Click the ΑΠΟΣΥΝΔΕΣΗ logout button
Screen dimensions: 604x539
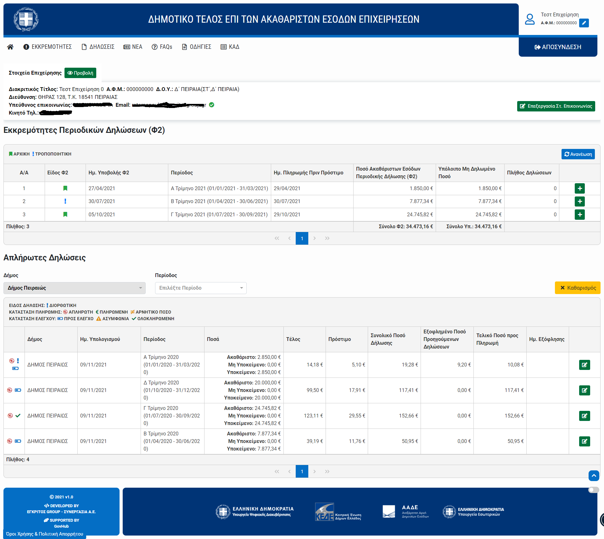coord(558,47)
